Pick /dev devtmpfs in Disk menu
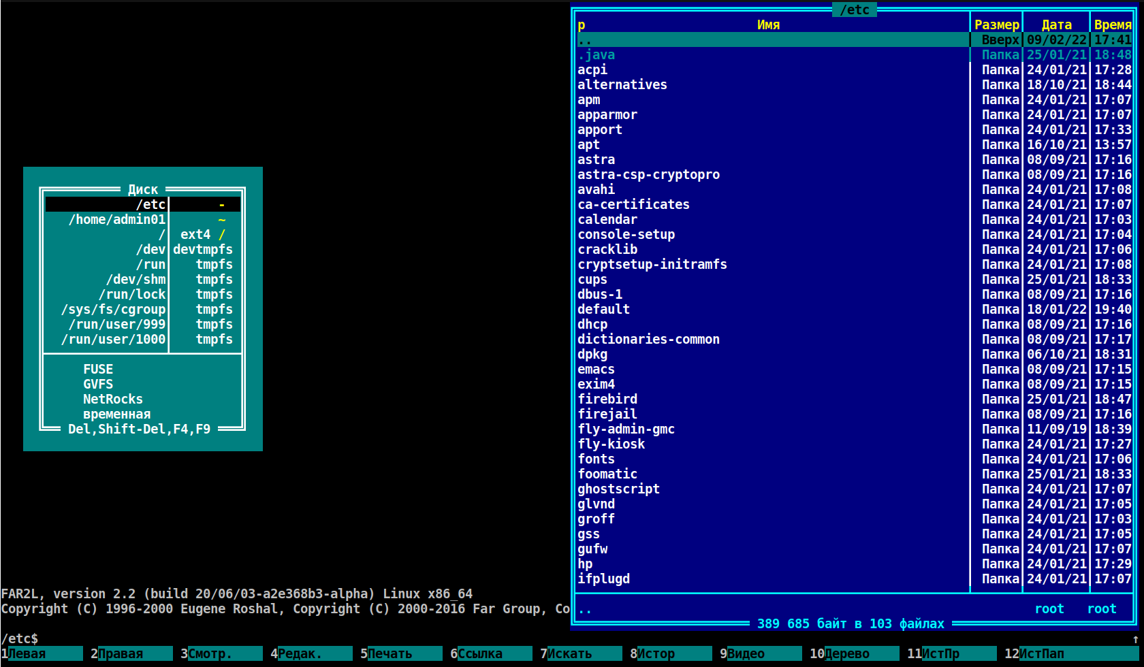This screenshot has height=667, width=1144. click(143, 249)
